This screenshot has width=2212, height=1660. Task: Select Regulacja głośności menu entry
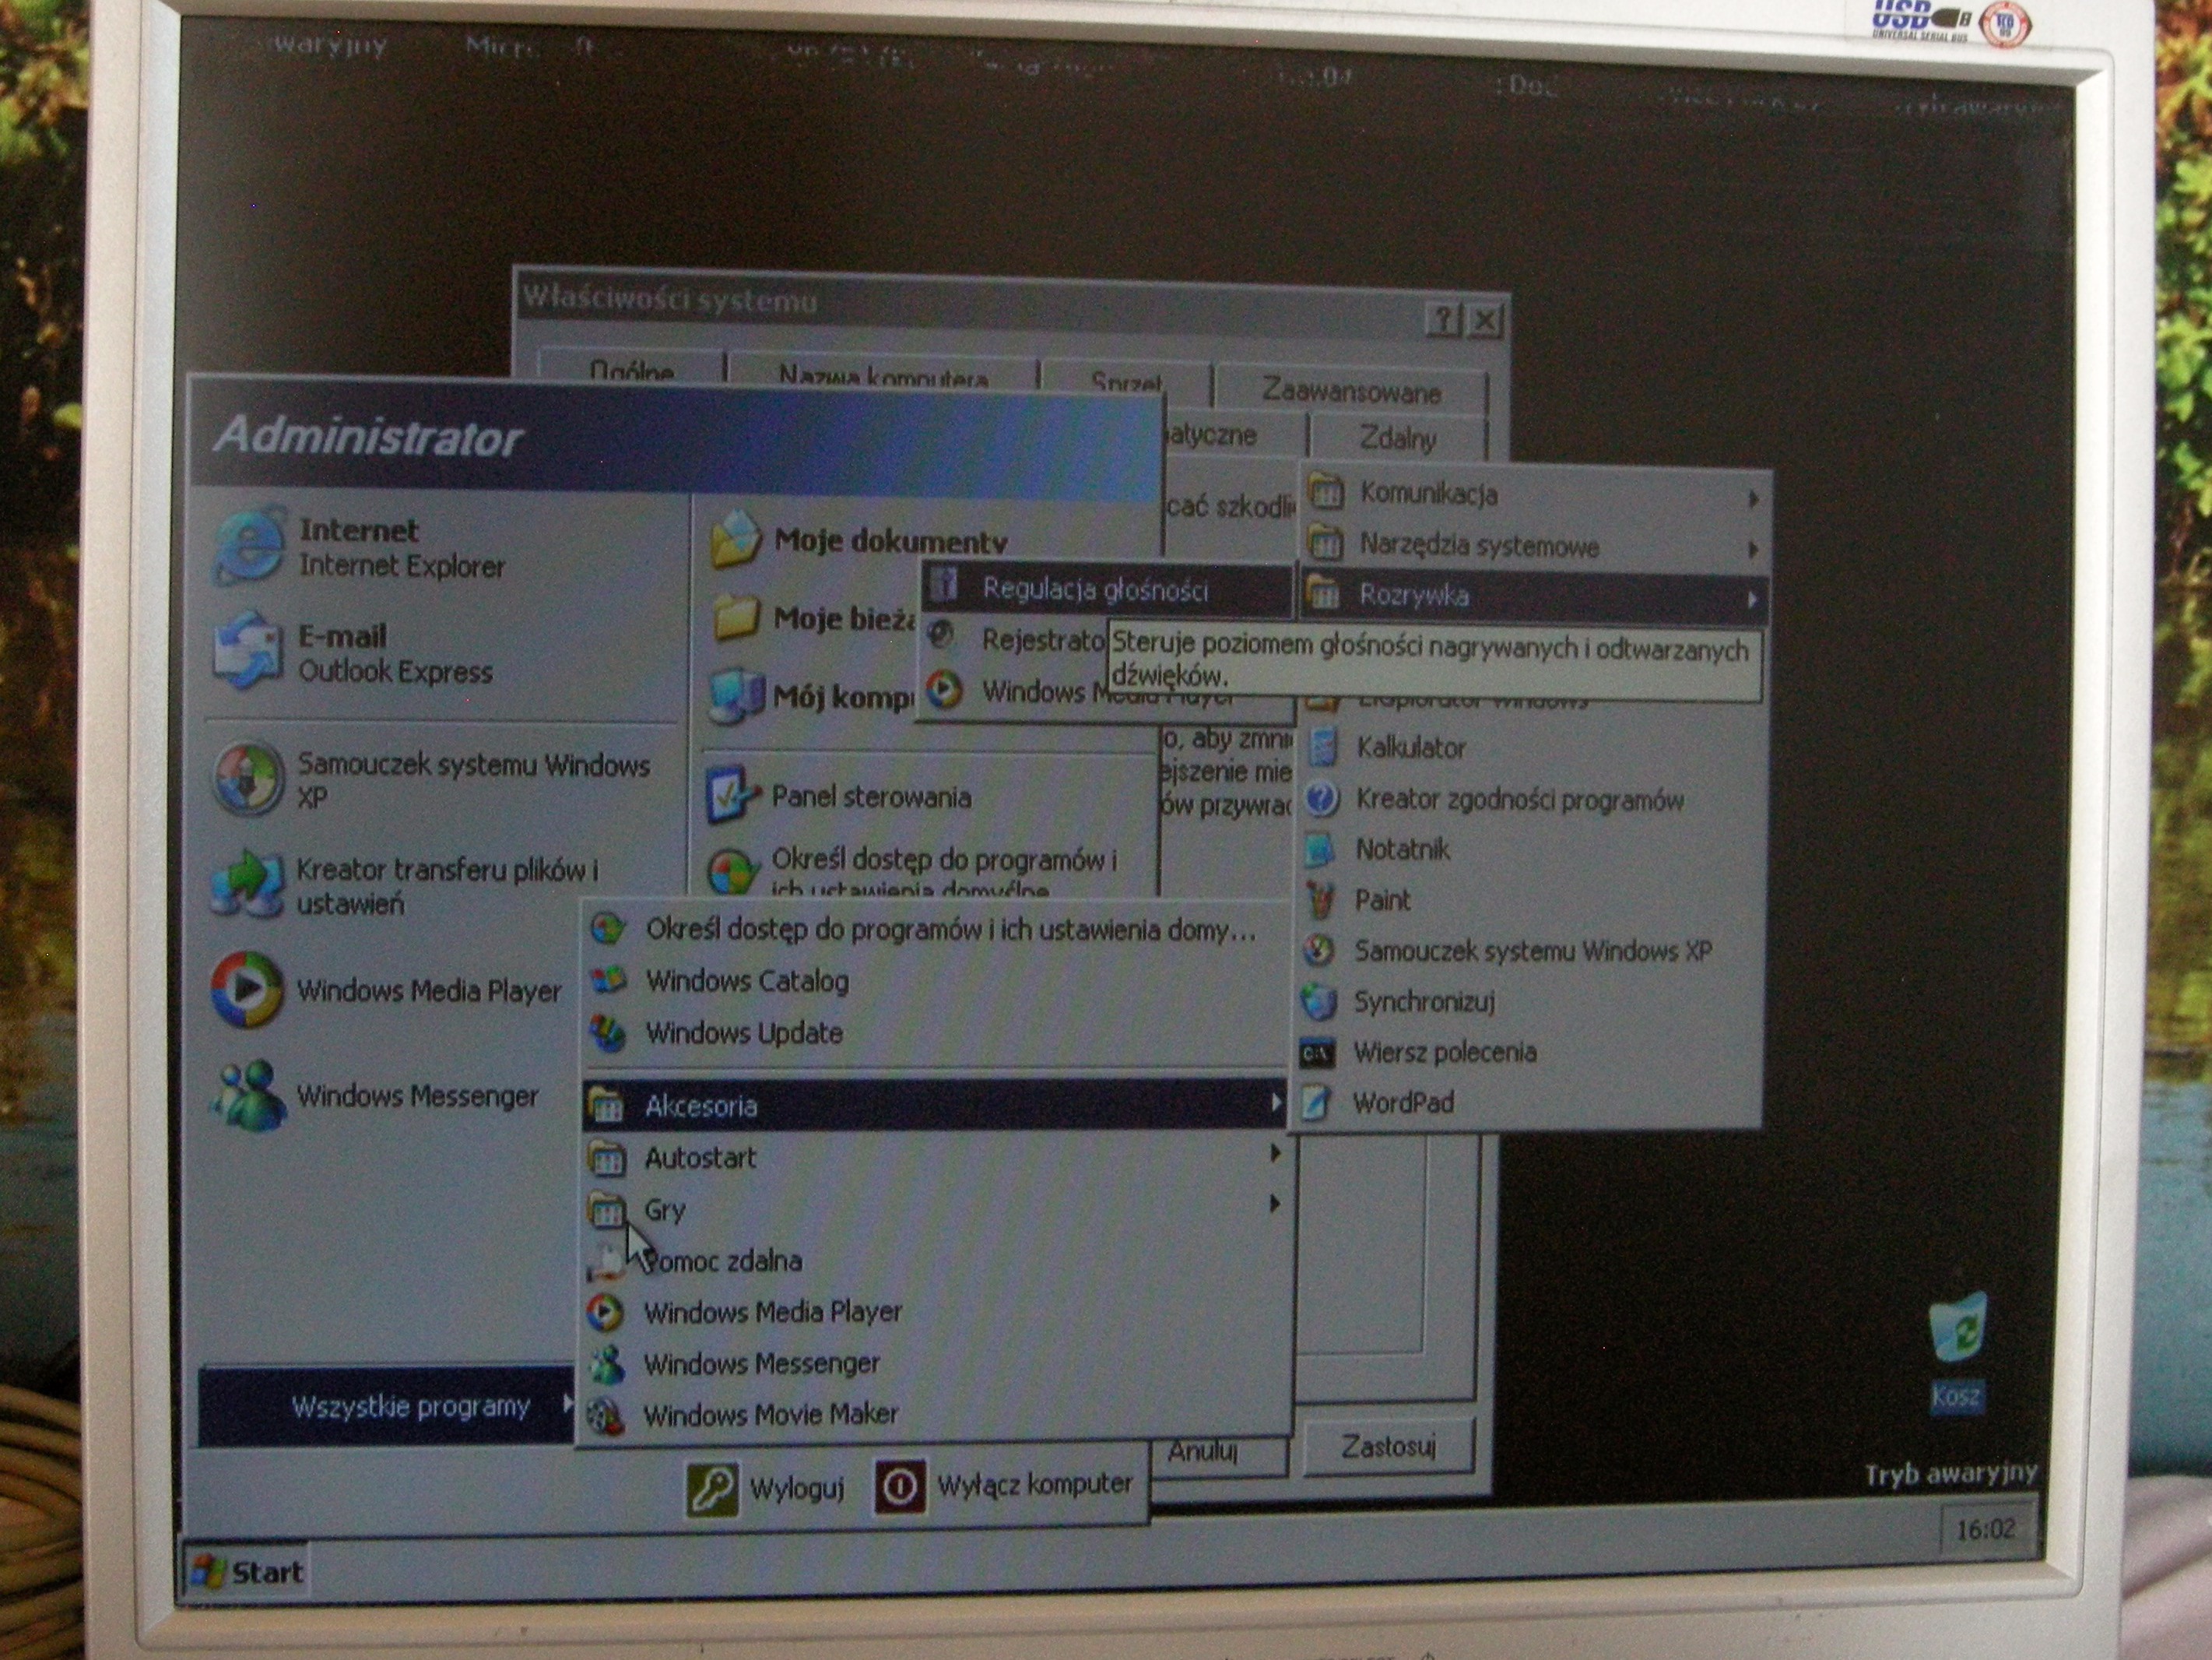(x=1094, y=590)
